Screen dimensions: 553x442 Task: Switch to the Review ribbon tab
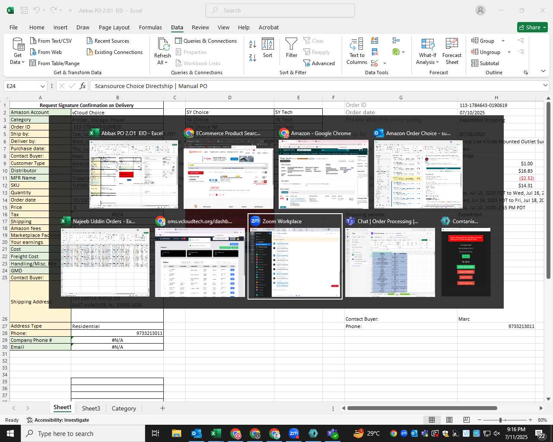(x=200, y=27)
